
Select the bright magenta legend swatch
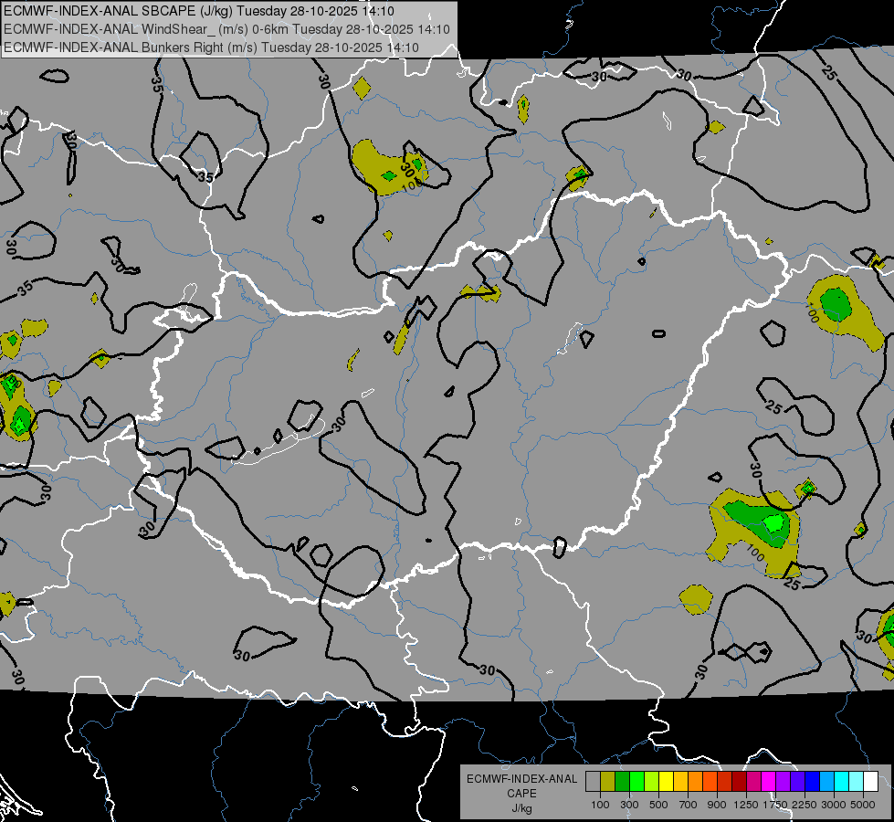769,782
